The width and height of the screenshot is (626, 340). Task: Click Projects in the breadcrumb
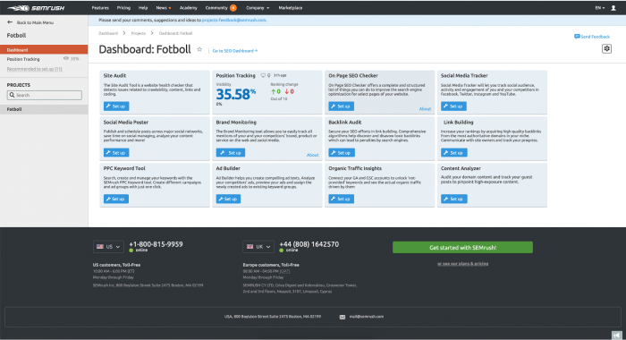coord(138,33)
